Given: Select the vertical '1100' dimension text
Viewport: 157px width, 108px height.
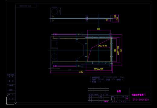Looking at the screenshot, I should 121,51.
